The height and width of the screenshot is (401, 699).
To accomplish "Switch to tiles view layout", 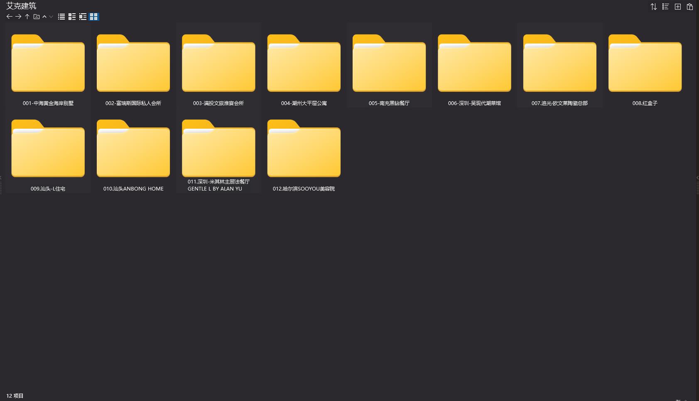I will [83, 17].
